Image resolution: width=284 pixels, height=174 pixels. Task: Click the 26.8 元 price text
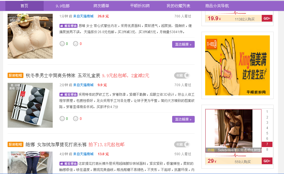pos(103,16)
